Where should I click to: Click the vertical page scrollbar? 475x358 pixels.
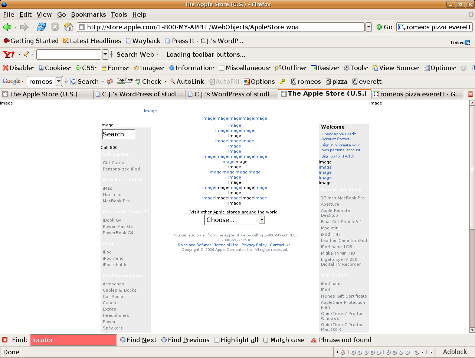(472, 185)
